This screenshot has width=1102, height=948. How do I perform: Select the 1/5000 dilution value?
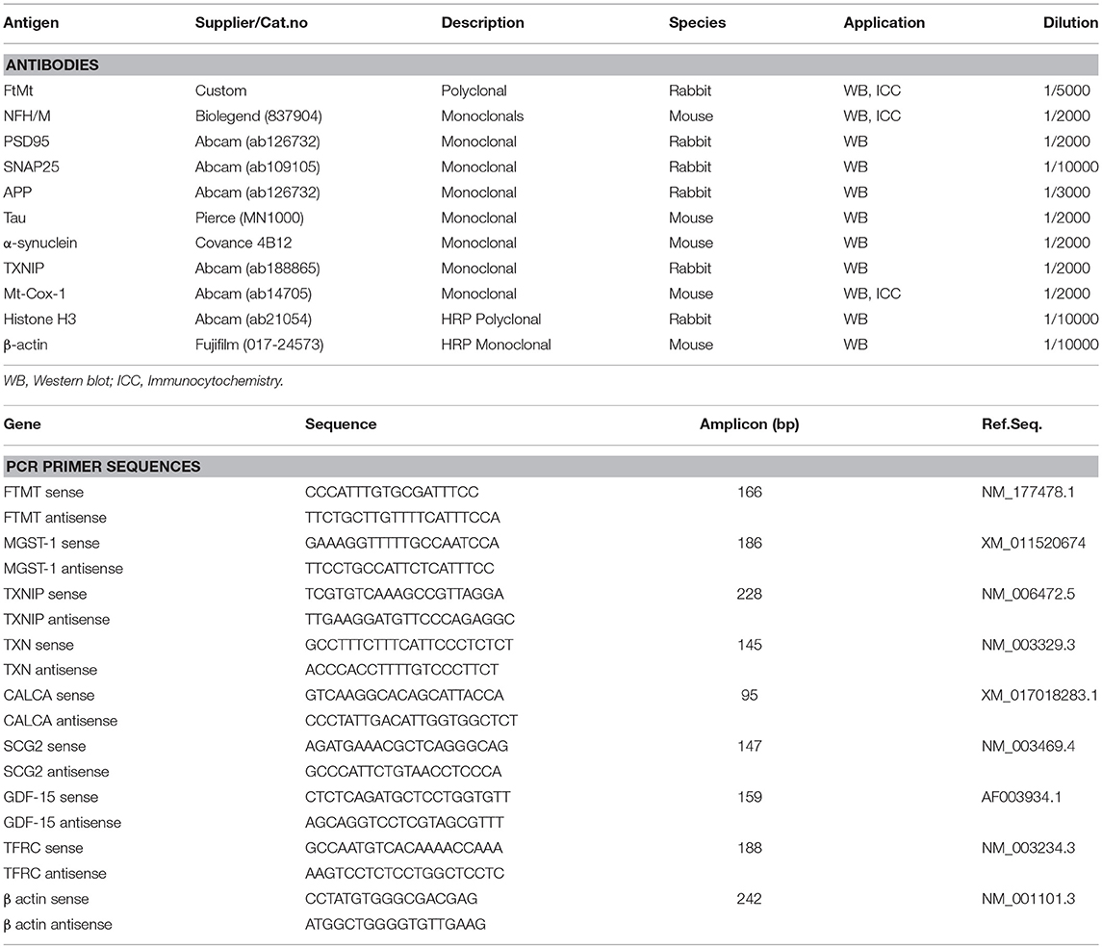[x=1066, y=90]
